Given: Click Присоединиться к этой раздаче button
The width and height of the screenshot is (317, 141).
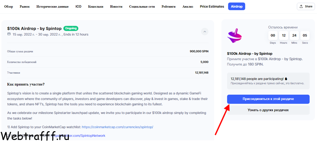Looking at the screenshot, I should [x=268, y=99].
